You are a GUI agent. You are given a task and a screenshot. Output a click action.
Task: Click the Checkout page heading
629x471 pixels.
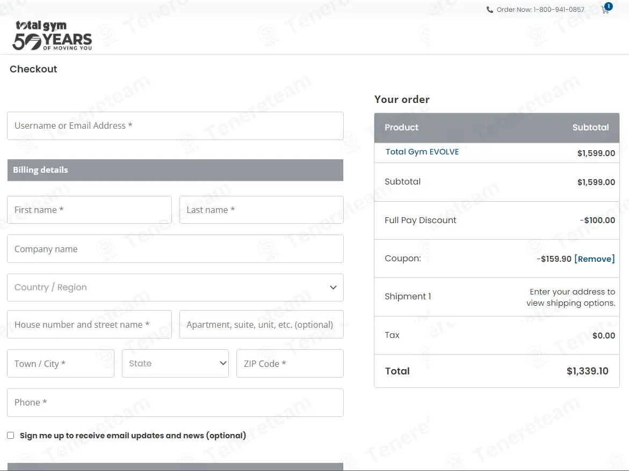(x=33, y=69)
